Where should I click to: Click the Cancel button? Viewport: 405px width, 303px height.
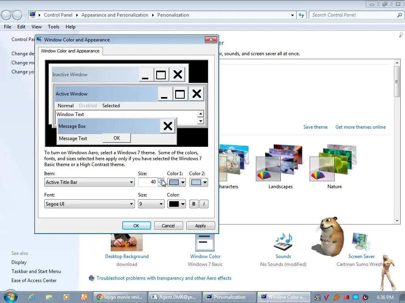[x=168, y=225]
